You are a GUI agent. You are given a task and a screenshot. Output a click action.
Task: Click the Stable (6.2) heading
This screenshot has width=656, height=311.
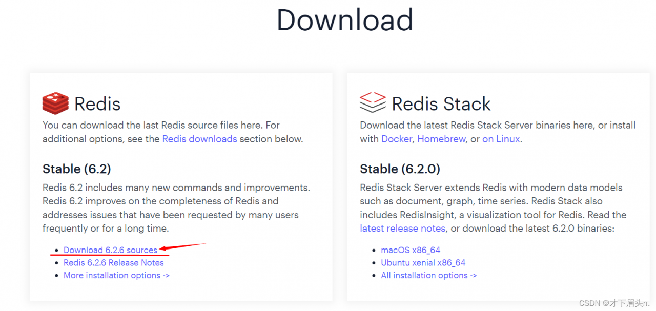[77, 169]
